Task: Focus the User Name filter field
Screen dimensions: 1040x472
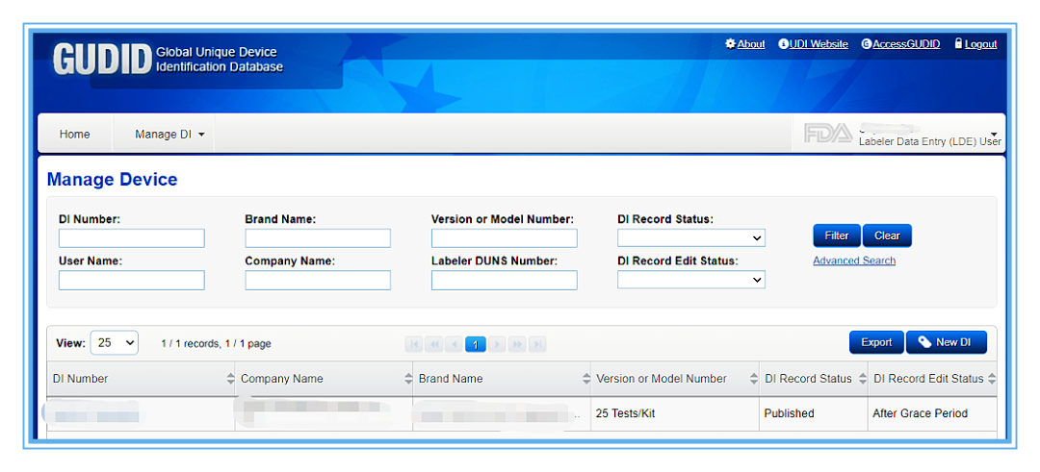Action: [131, 281]
